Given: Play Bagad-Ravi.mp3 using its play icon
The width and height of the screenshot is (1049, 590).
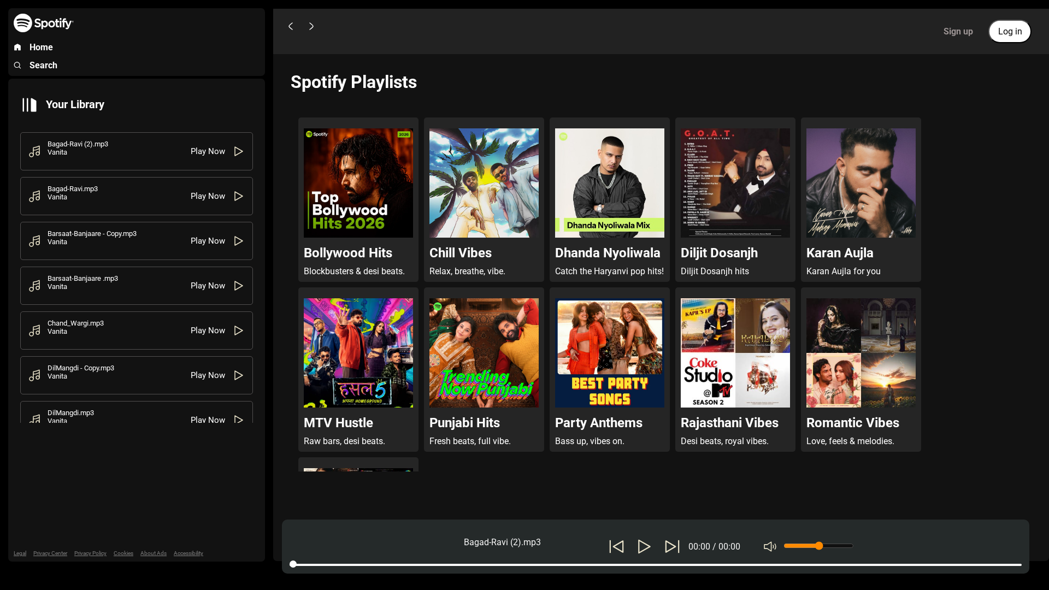Looking at the screenshot, I should (239, 196).
